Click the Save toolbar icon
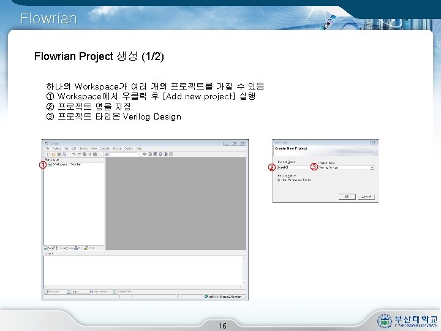 click(59, 154)
